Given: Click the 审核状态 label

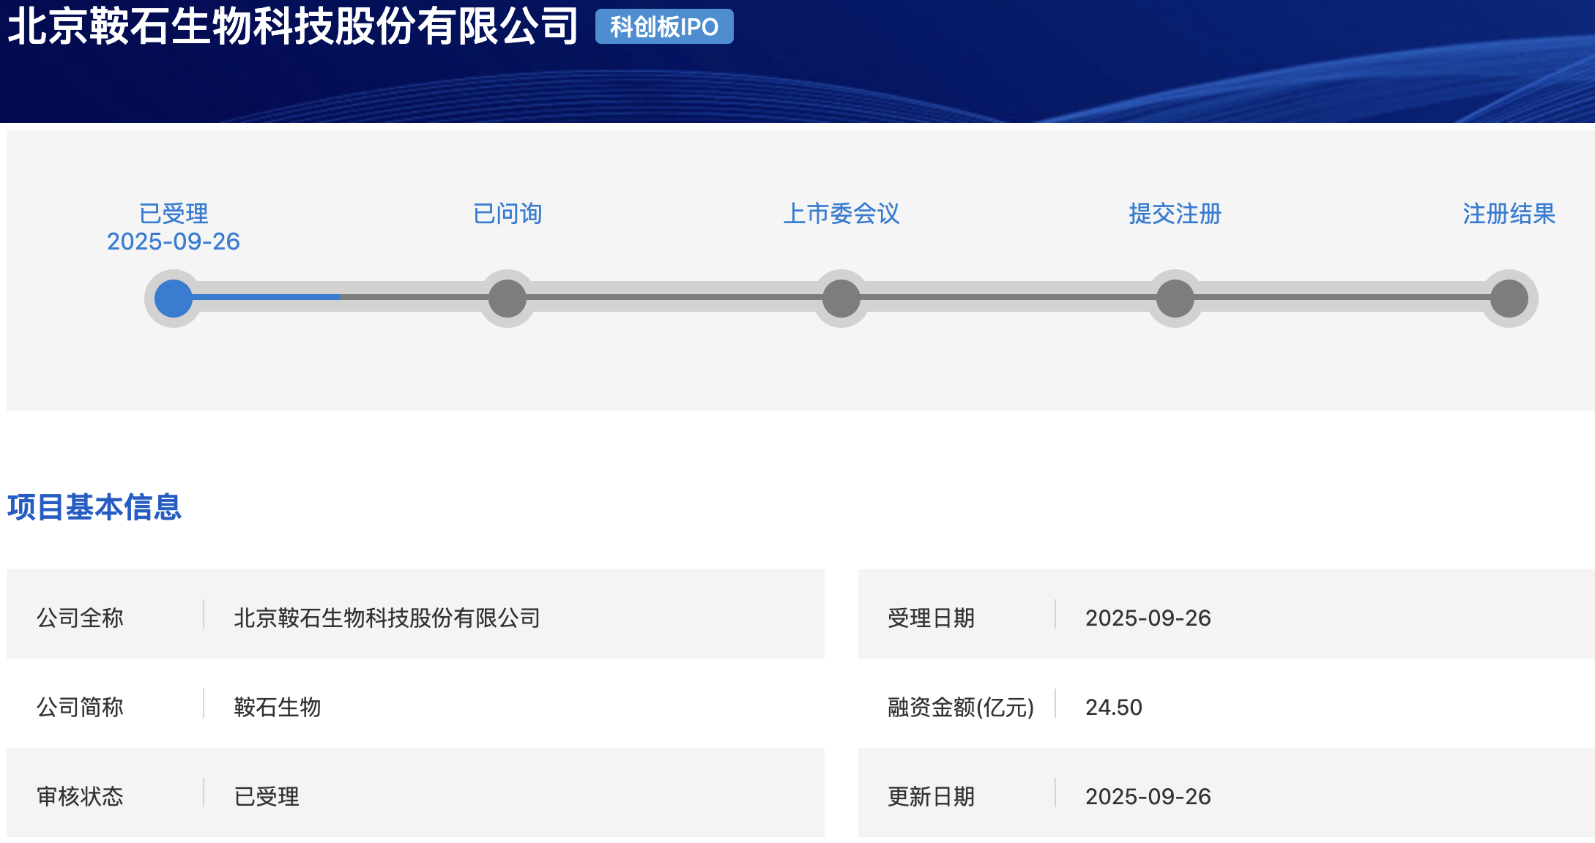Looking at the screenshot, I should click(80, 796).
